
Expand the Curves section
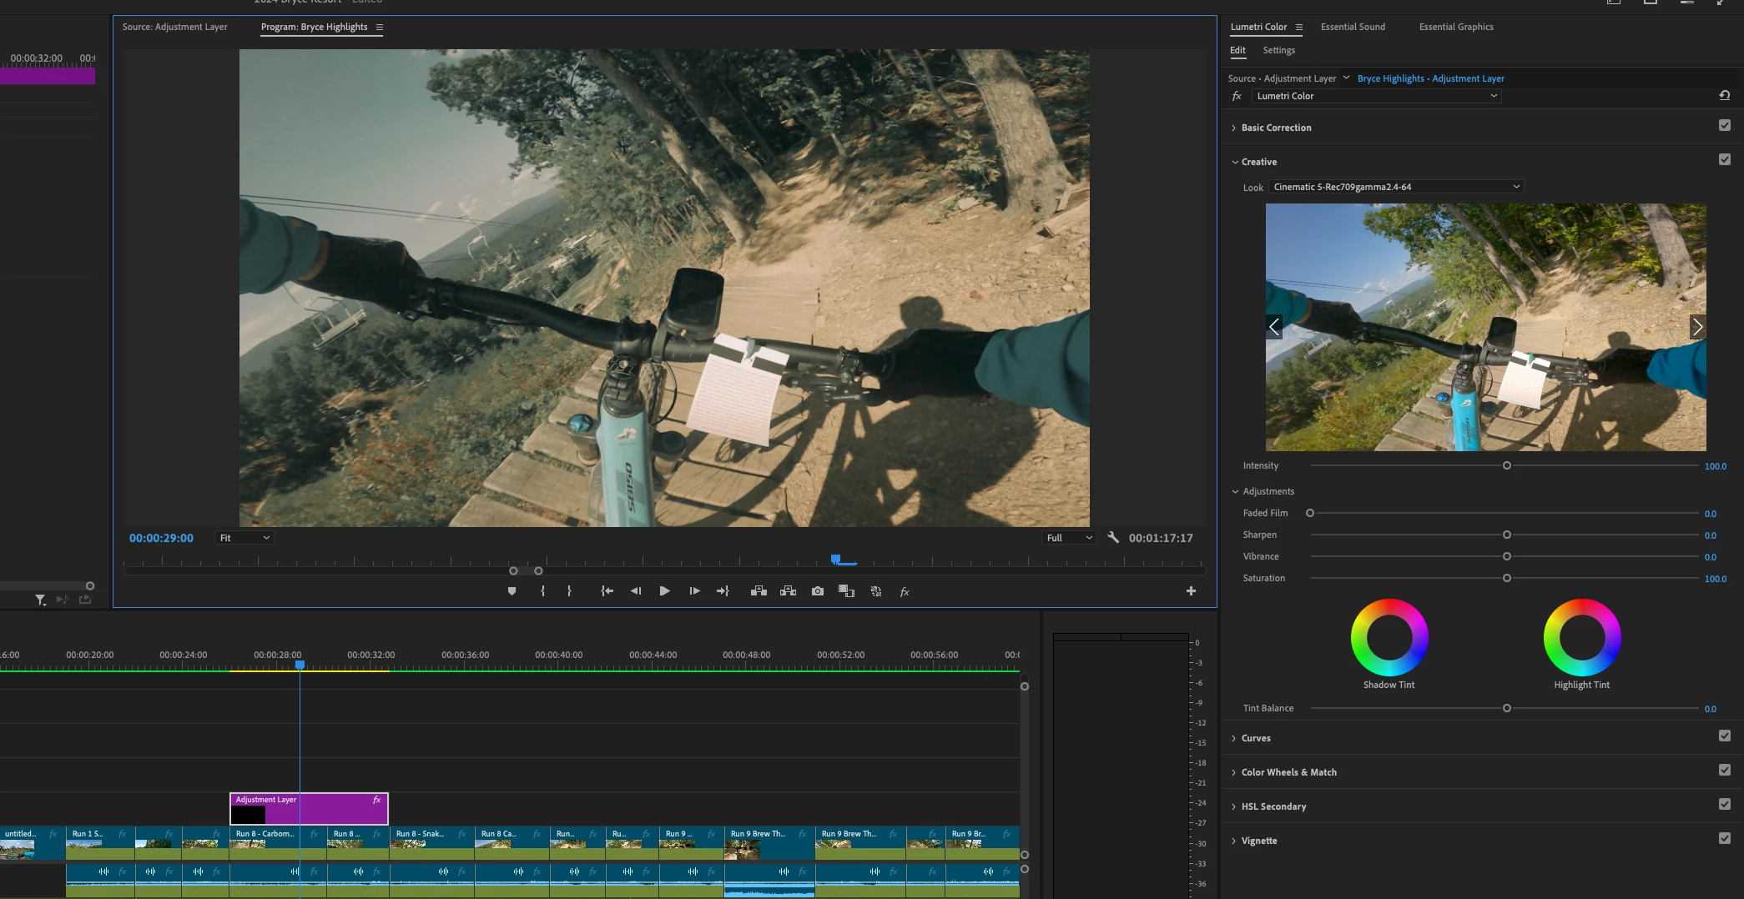coord(1255,738)
